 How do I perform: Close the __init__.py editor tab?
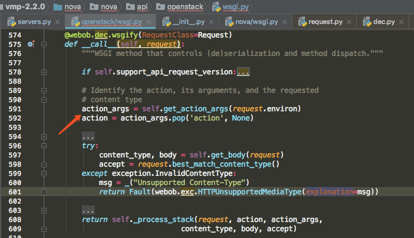tap(211, 22)
